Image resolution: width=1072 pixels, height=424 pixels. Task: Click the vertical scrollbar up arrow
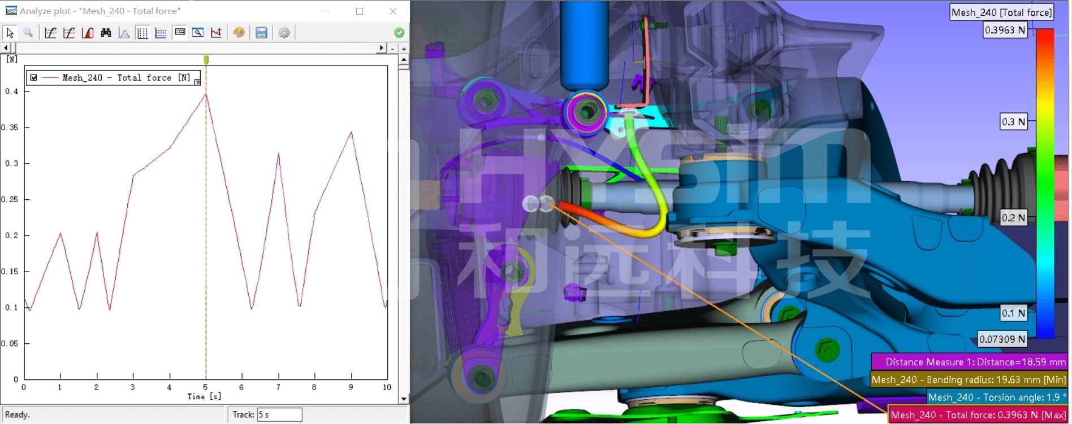point(404,59)
